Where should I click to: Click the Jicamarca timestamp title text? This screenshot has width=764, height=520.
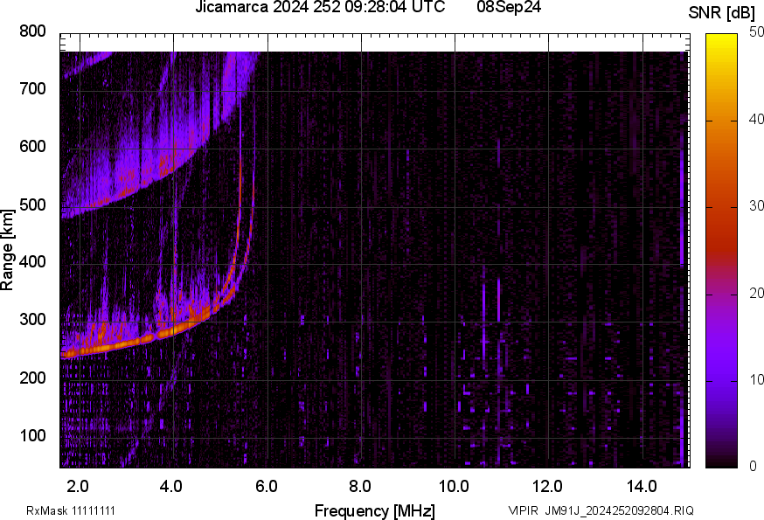click(320, 7)
